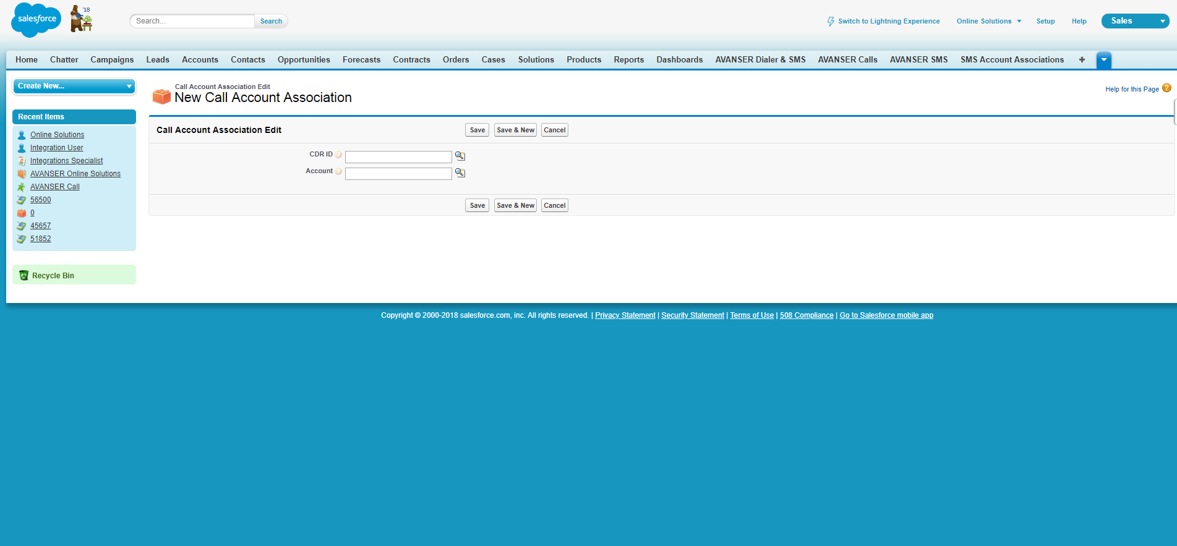Click the bottom Save button

coord(477,205)
